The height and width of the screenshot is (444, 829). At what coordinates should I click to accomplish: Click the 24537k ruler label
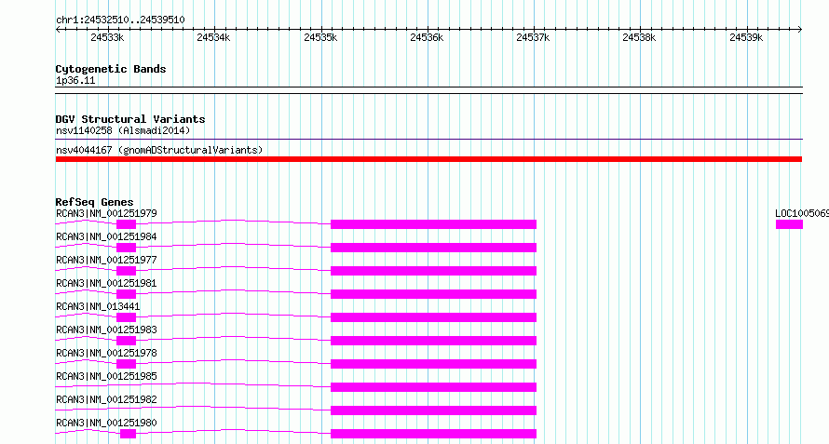(533, 37)
